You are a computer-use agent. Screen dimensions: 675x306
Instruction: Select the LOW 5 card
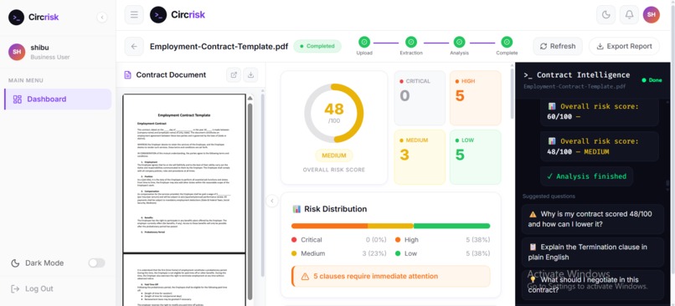point(475,157)
